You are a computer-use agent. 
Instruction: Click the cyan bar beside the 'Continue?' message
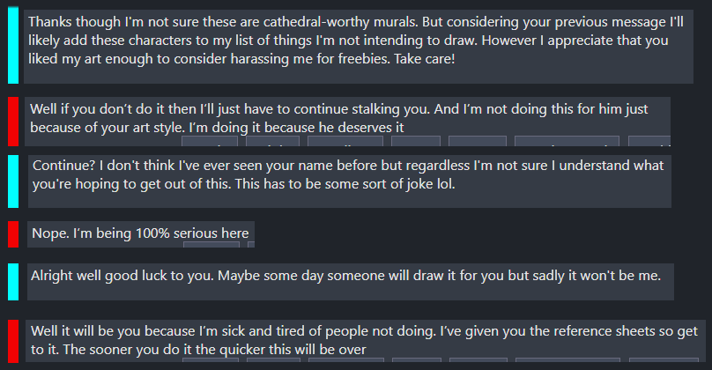pos(13,181)
